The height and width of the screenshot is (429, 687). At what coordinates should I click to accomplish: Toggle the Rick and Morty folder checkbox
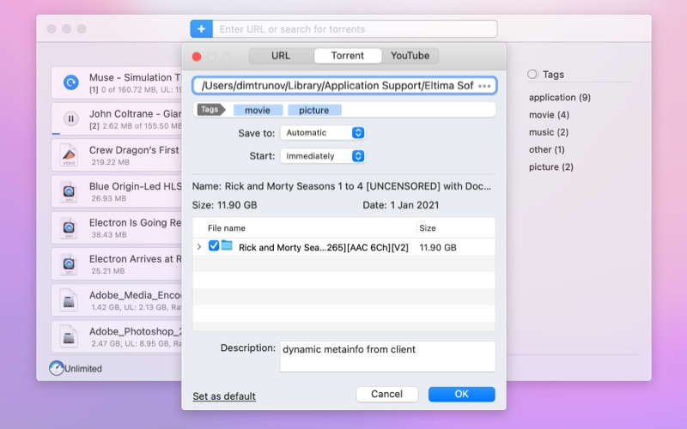point(213,245)
